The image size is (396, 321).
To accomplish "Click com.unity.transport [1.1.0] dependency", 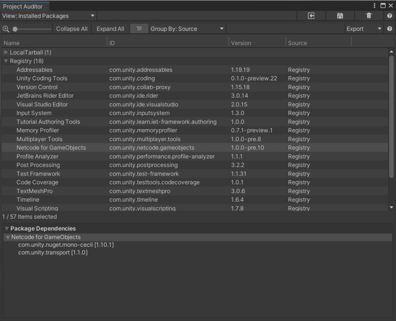I will [x=53, y=253].
